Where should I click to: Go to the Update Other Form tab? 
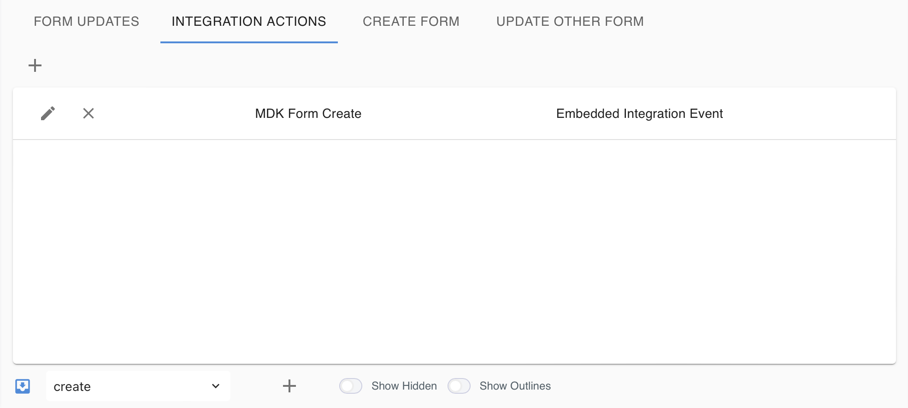[x=570, y=22]
